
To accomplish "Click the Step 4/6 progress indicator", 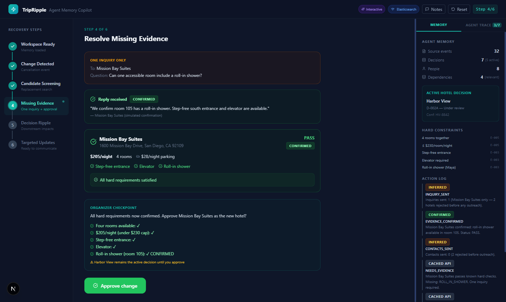I will (x=485, y=9).
